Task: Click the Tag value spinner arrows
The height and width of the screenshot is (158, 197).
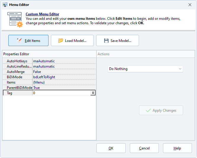Action: [x=93, y=93]
